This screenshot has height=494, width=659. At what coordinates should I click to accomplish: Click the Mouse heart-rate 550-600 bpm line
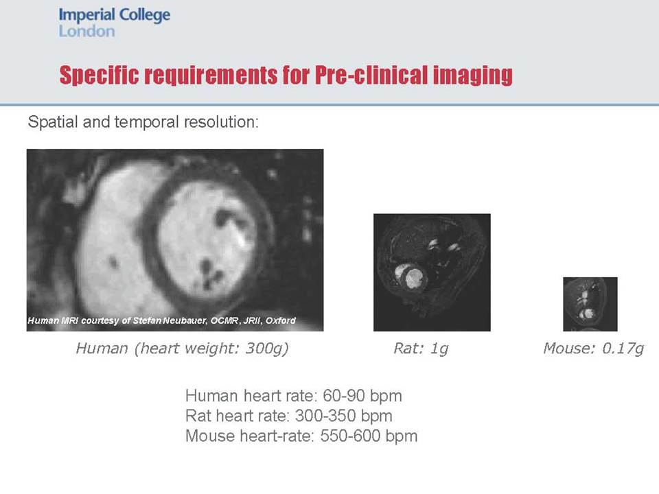click(x=301, y=436)
